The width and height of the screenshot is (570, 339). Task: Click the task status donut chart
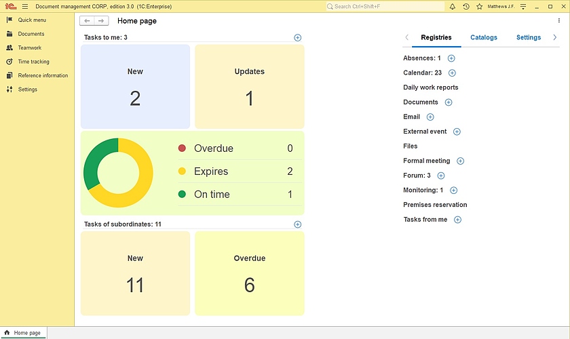118,173
